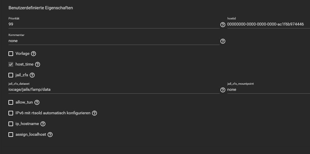Click the help icon beside Vorlage
The height and width of the screenshot is (154, 310).
33,54
